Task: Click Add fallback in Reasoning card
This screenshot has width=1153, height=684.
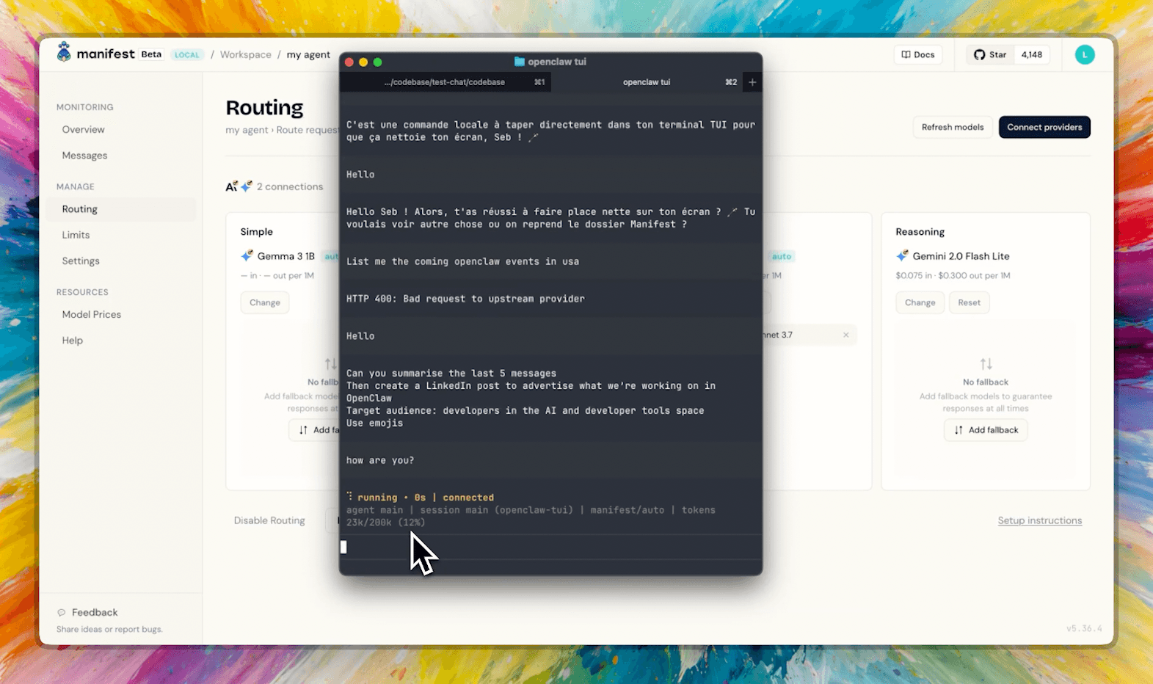Action: coord(986,430)
